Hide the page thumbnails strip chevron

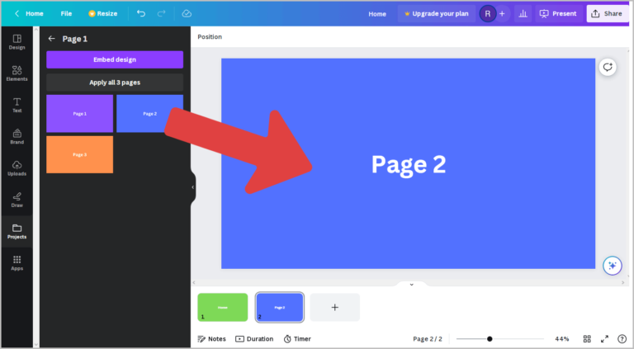tap(412, 285)
